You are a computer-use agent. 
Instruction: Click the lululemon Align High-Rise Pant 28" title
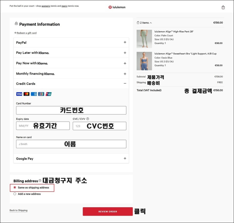(x=174, y=32)
